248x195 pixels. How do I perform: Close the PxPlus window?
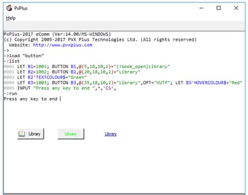click(x=236, y=8)
